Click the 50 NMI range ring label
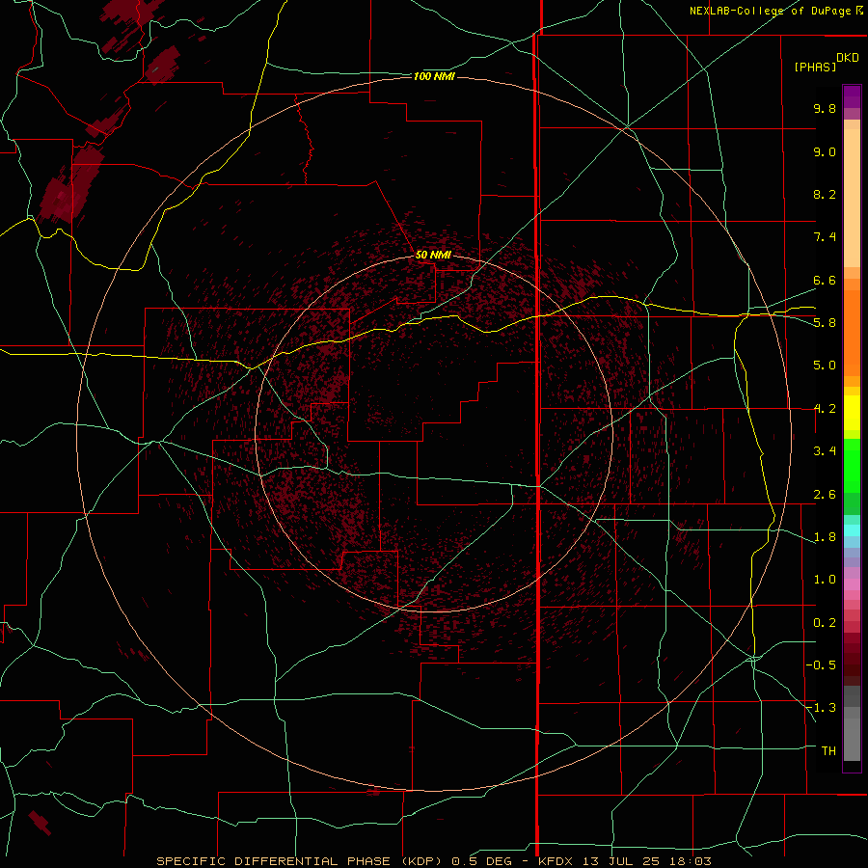 [x=433, y=255]
